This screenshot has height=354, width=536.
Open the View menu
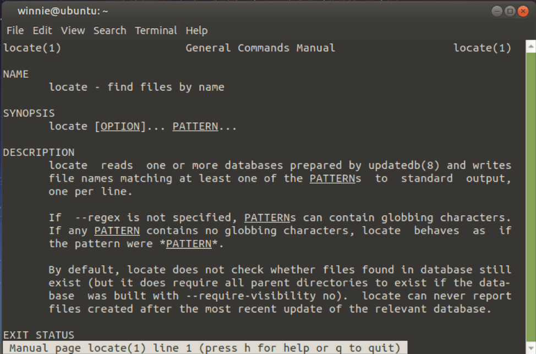[73, 30]
